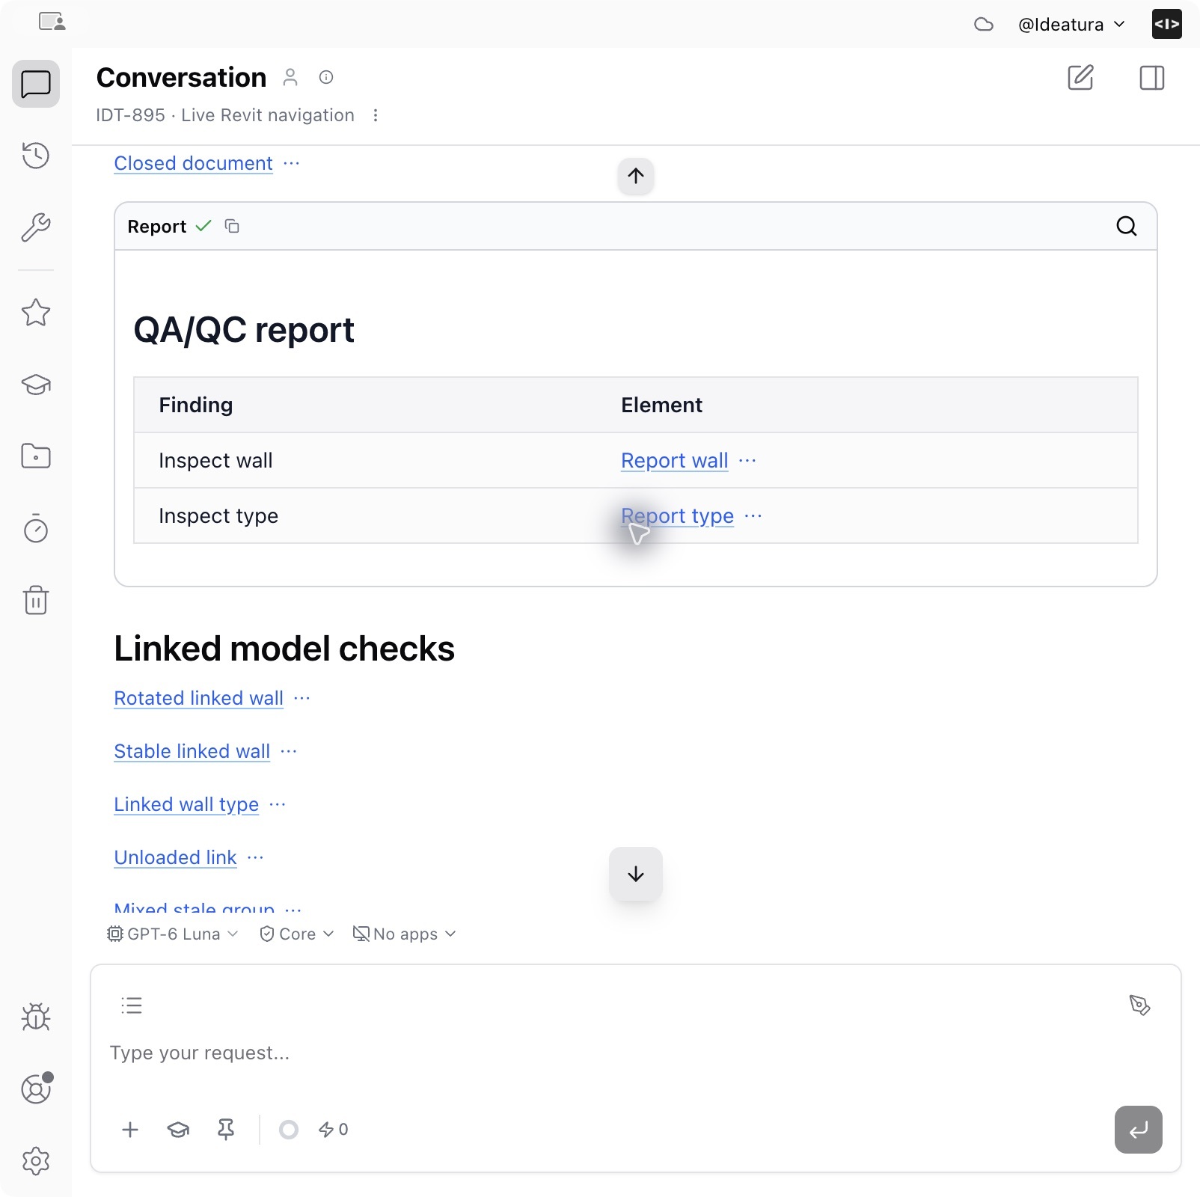Open the tools wrench icon
This screenshot has height=1197, width=1200.
pos(35,227)
